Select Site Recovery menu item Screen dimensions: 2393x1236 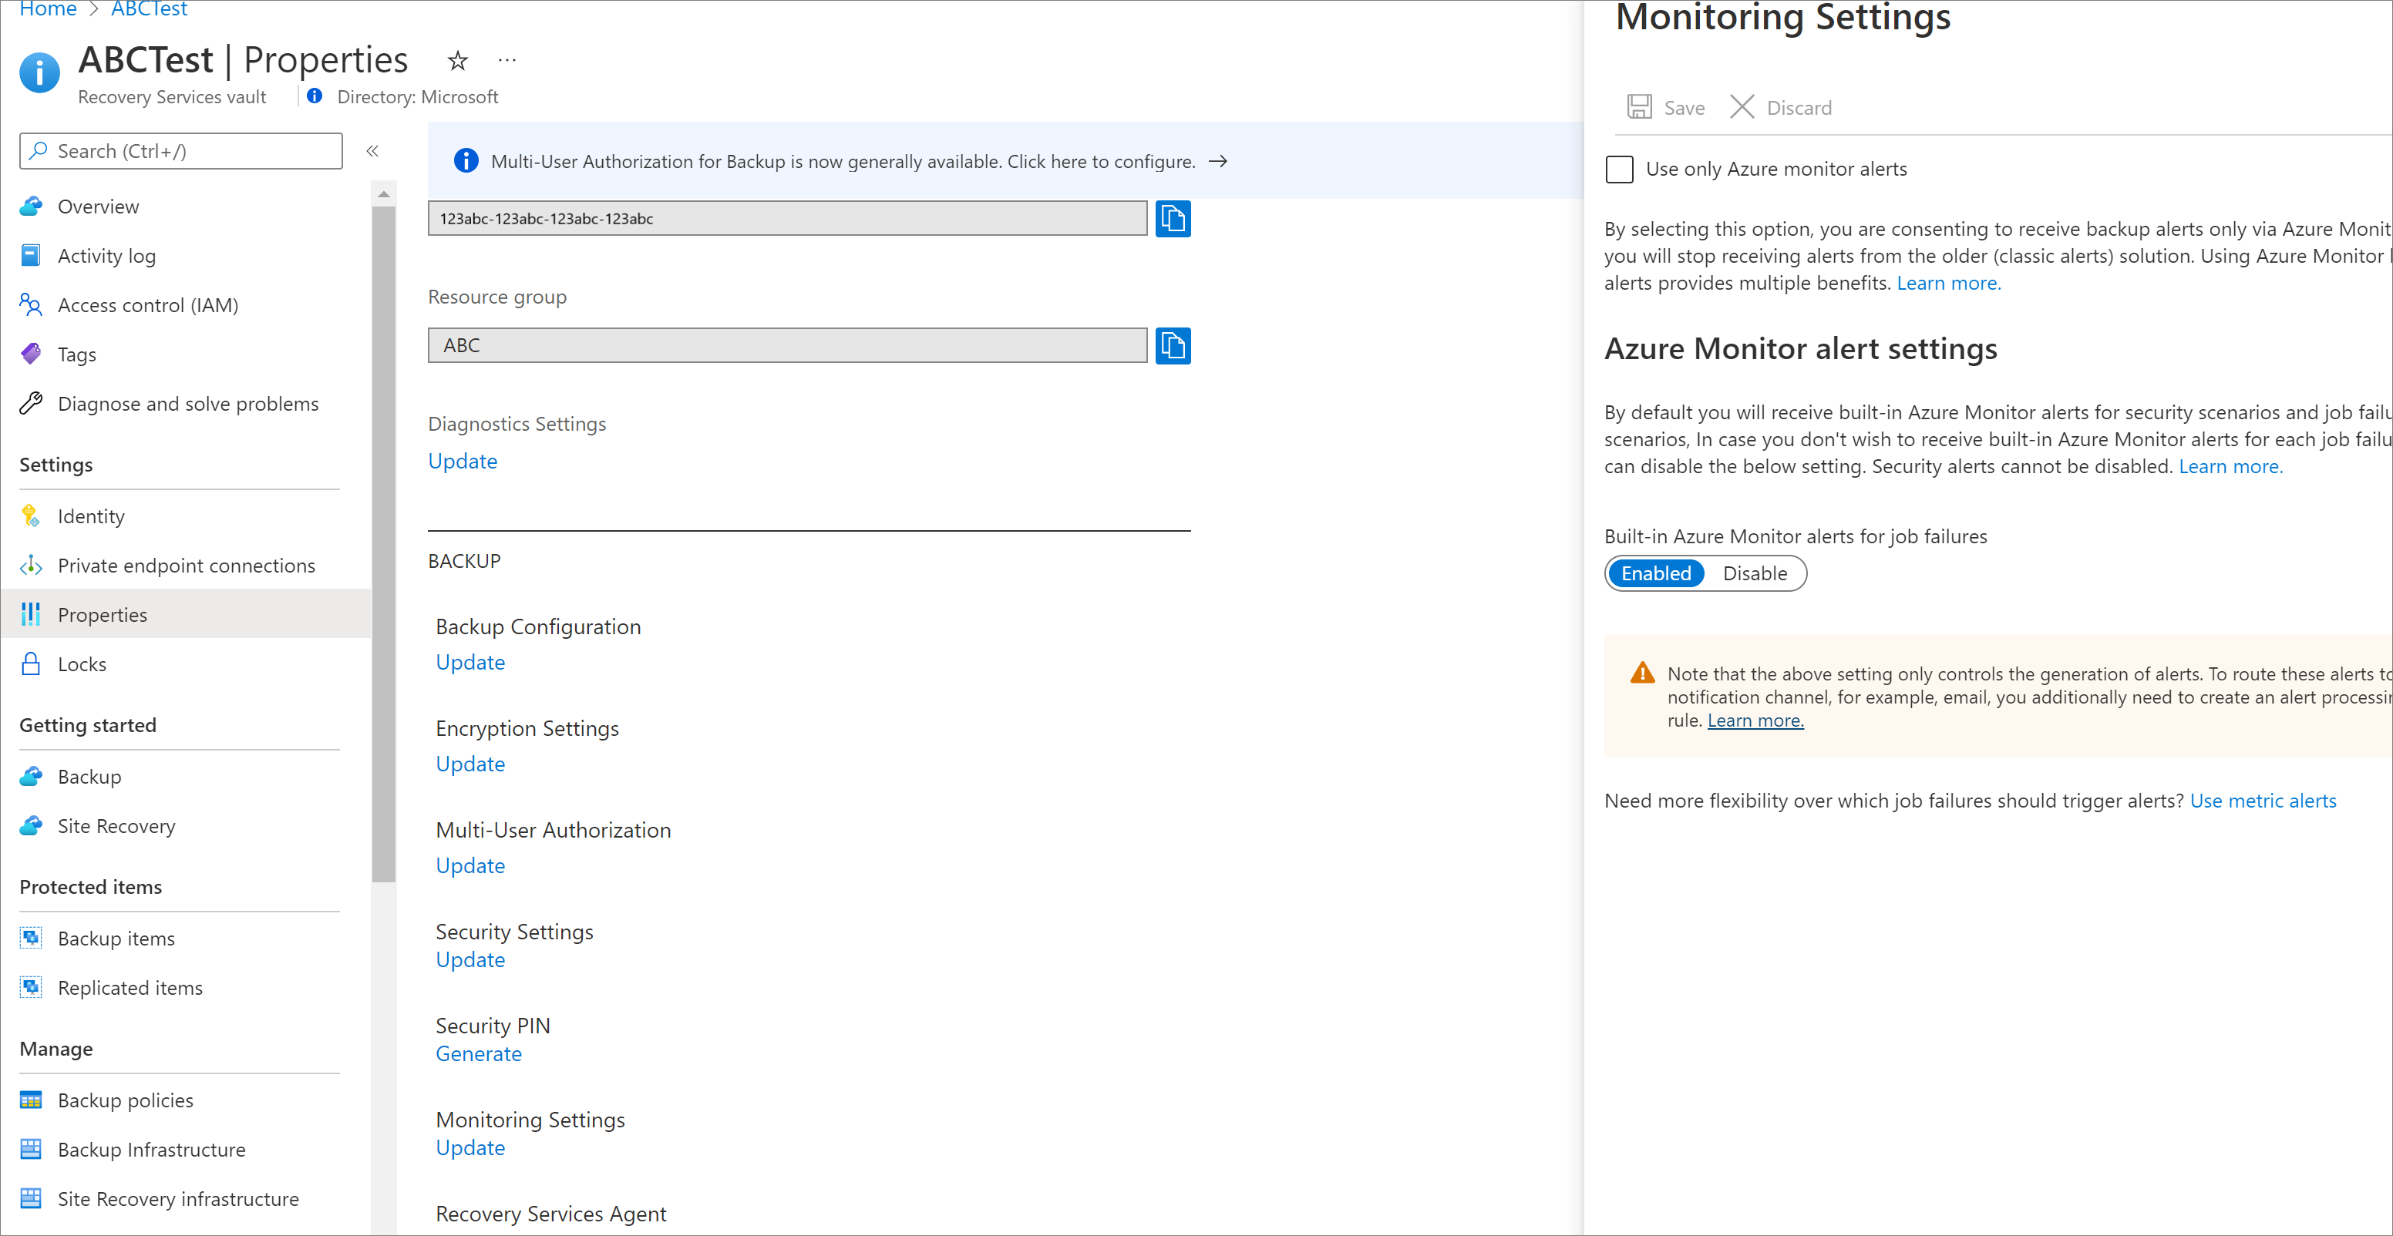pyautogui.click(x=115, y=825)
